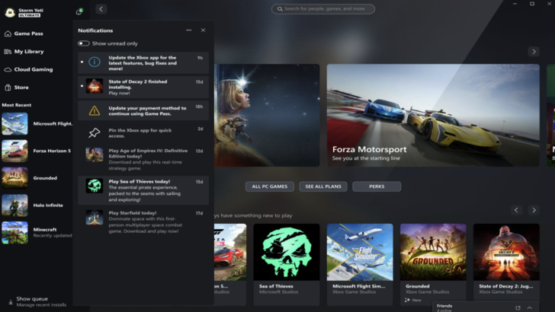The width and height of the screenshot is (555, 312).
Task: Click the ALL PC GAMES button
Action: [x=269, y=186]
